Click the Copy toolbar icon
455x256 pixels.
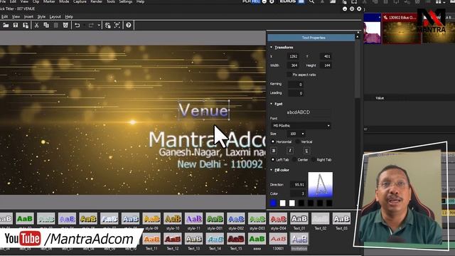46,26
